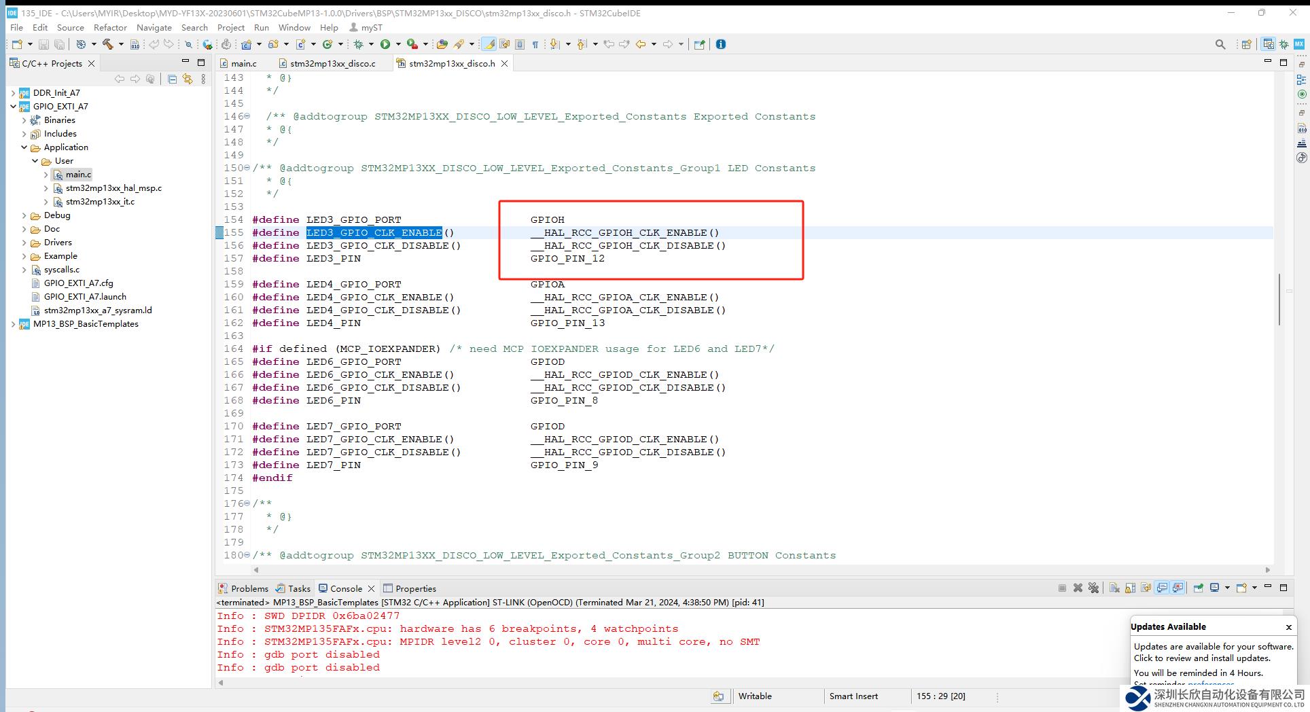
Task: Open the CubeMX perspective via the MX icon
Action: (1299, 44)
